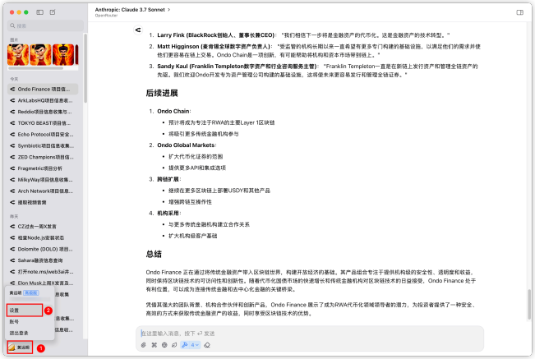535x359 pixels.
Task: Click the Sandy Kaul quote line
Action: [317, 70]
